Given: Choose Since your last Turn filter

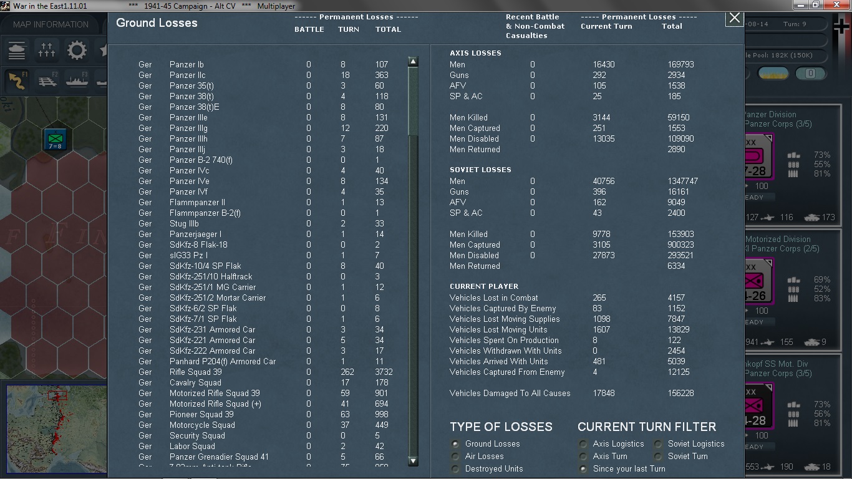Looking at the screenshot, I should [x=583, y=469].
